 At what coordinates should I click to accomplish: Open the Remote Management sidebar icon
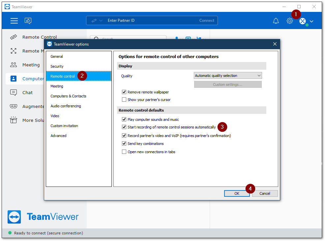[x=14, y=51]
